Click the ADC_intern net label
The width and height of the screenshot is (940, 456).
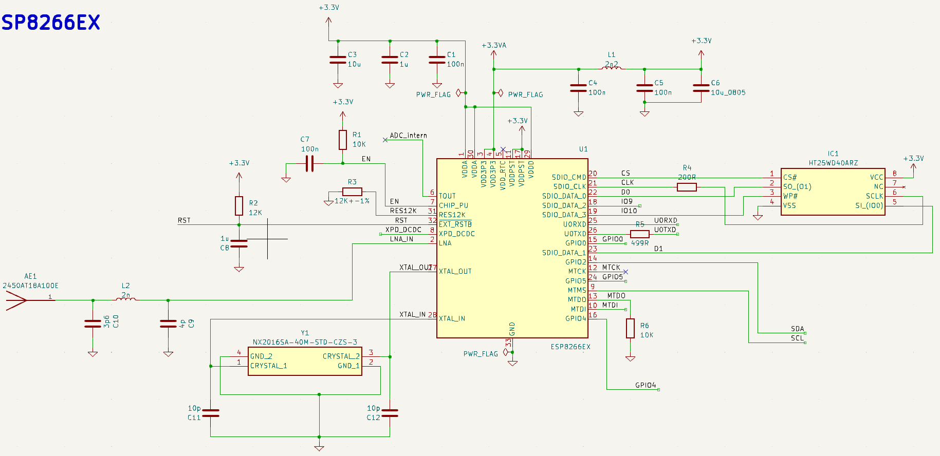[408, 136]
